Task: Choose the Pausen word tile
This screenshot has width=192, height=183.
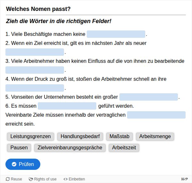Action: (19, 148)
